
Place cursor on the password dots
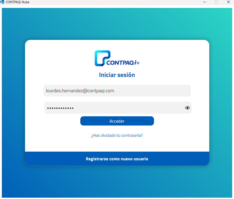(60, 108)
